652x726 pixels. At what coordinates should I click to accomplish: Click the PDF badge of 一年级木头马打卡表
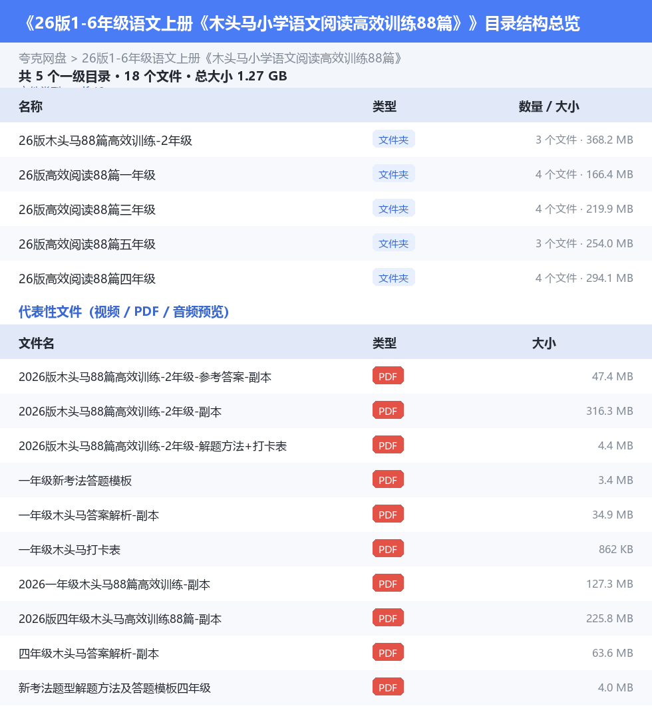388,548
